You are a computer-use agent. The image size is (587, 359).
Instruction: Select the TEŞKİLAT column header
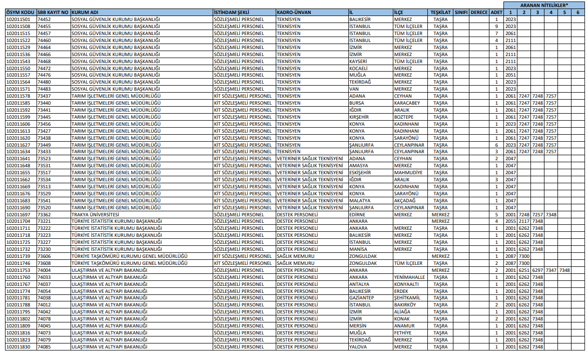[440, 12]
